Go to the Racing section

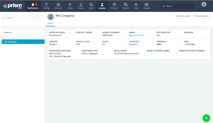click(46, 6)
